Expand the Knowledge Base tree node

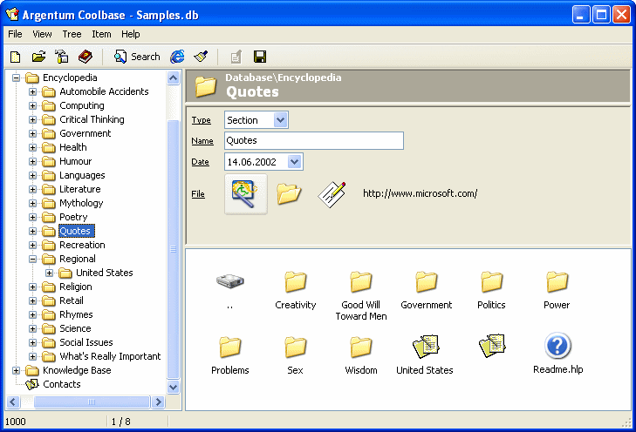pyautogui.click(x=17, y=370)
